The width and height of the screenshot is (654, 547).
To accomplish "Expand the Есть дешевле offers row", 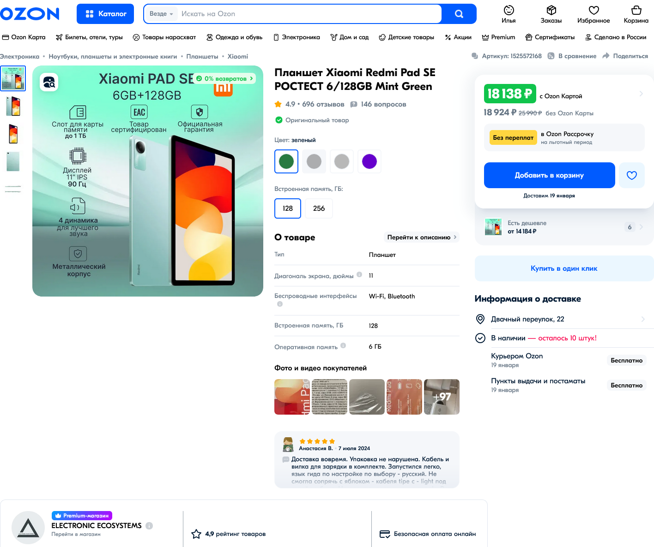I will point(641,227).
